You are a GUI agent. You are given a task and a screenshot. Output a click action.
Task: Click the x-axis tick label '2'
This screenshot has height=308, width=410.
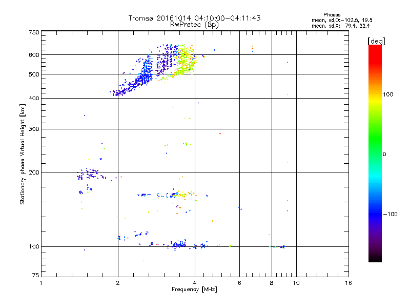click(118, 283)
